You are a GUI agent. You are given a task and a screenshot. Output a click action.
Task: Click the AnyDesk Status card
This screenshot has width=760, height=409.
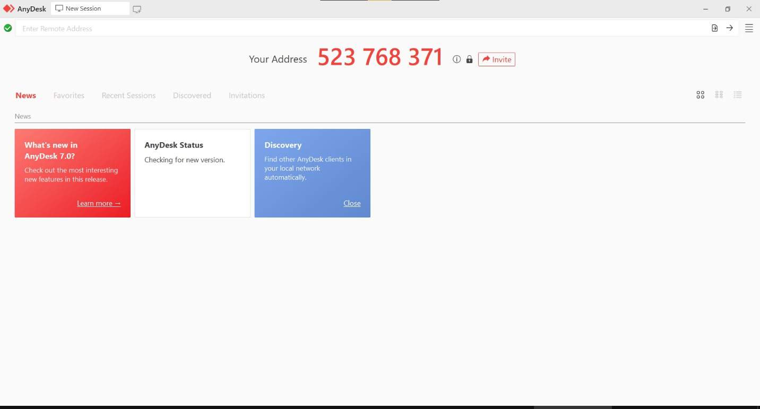(x=193, y=173)
